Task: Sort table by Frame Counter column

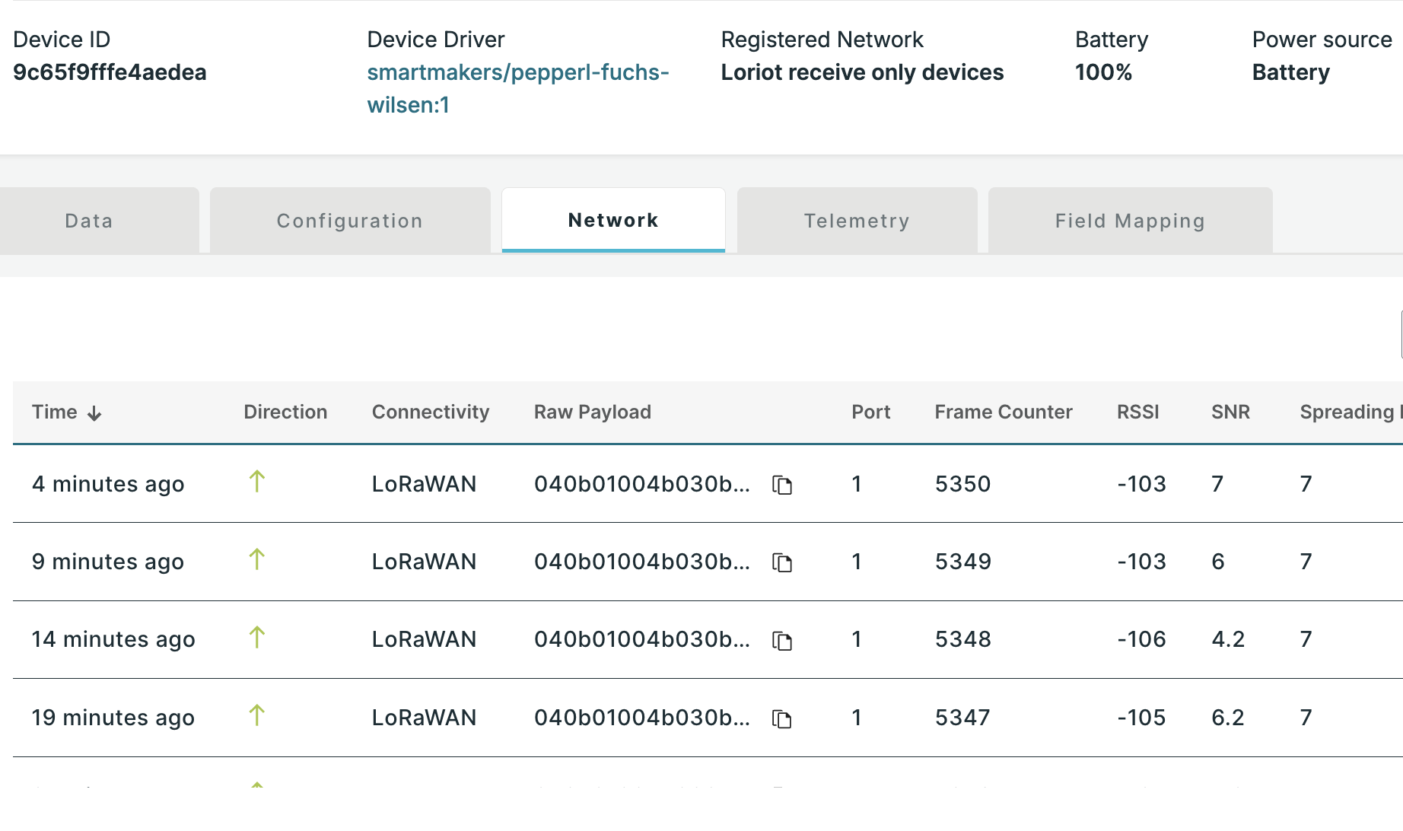Action: pos(1003,412)
